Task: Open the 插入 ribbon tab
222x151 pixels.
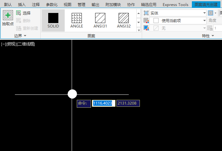Action: click(x=22, y=5)
